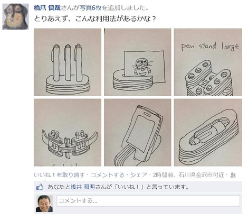
Task: Open the 写真6枚 photos link
Action: pyautogui.click(x=90, y=8)
